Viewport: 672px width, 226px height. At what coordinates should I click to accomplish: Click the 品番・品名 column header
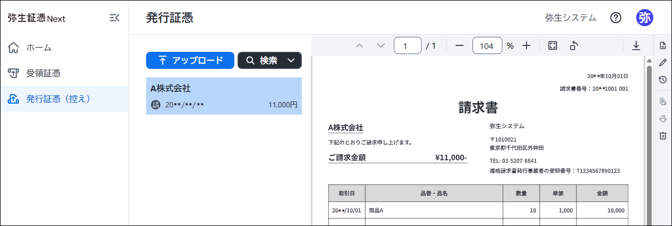[x=433, y=193]
